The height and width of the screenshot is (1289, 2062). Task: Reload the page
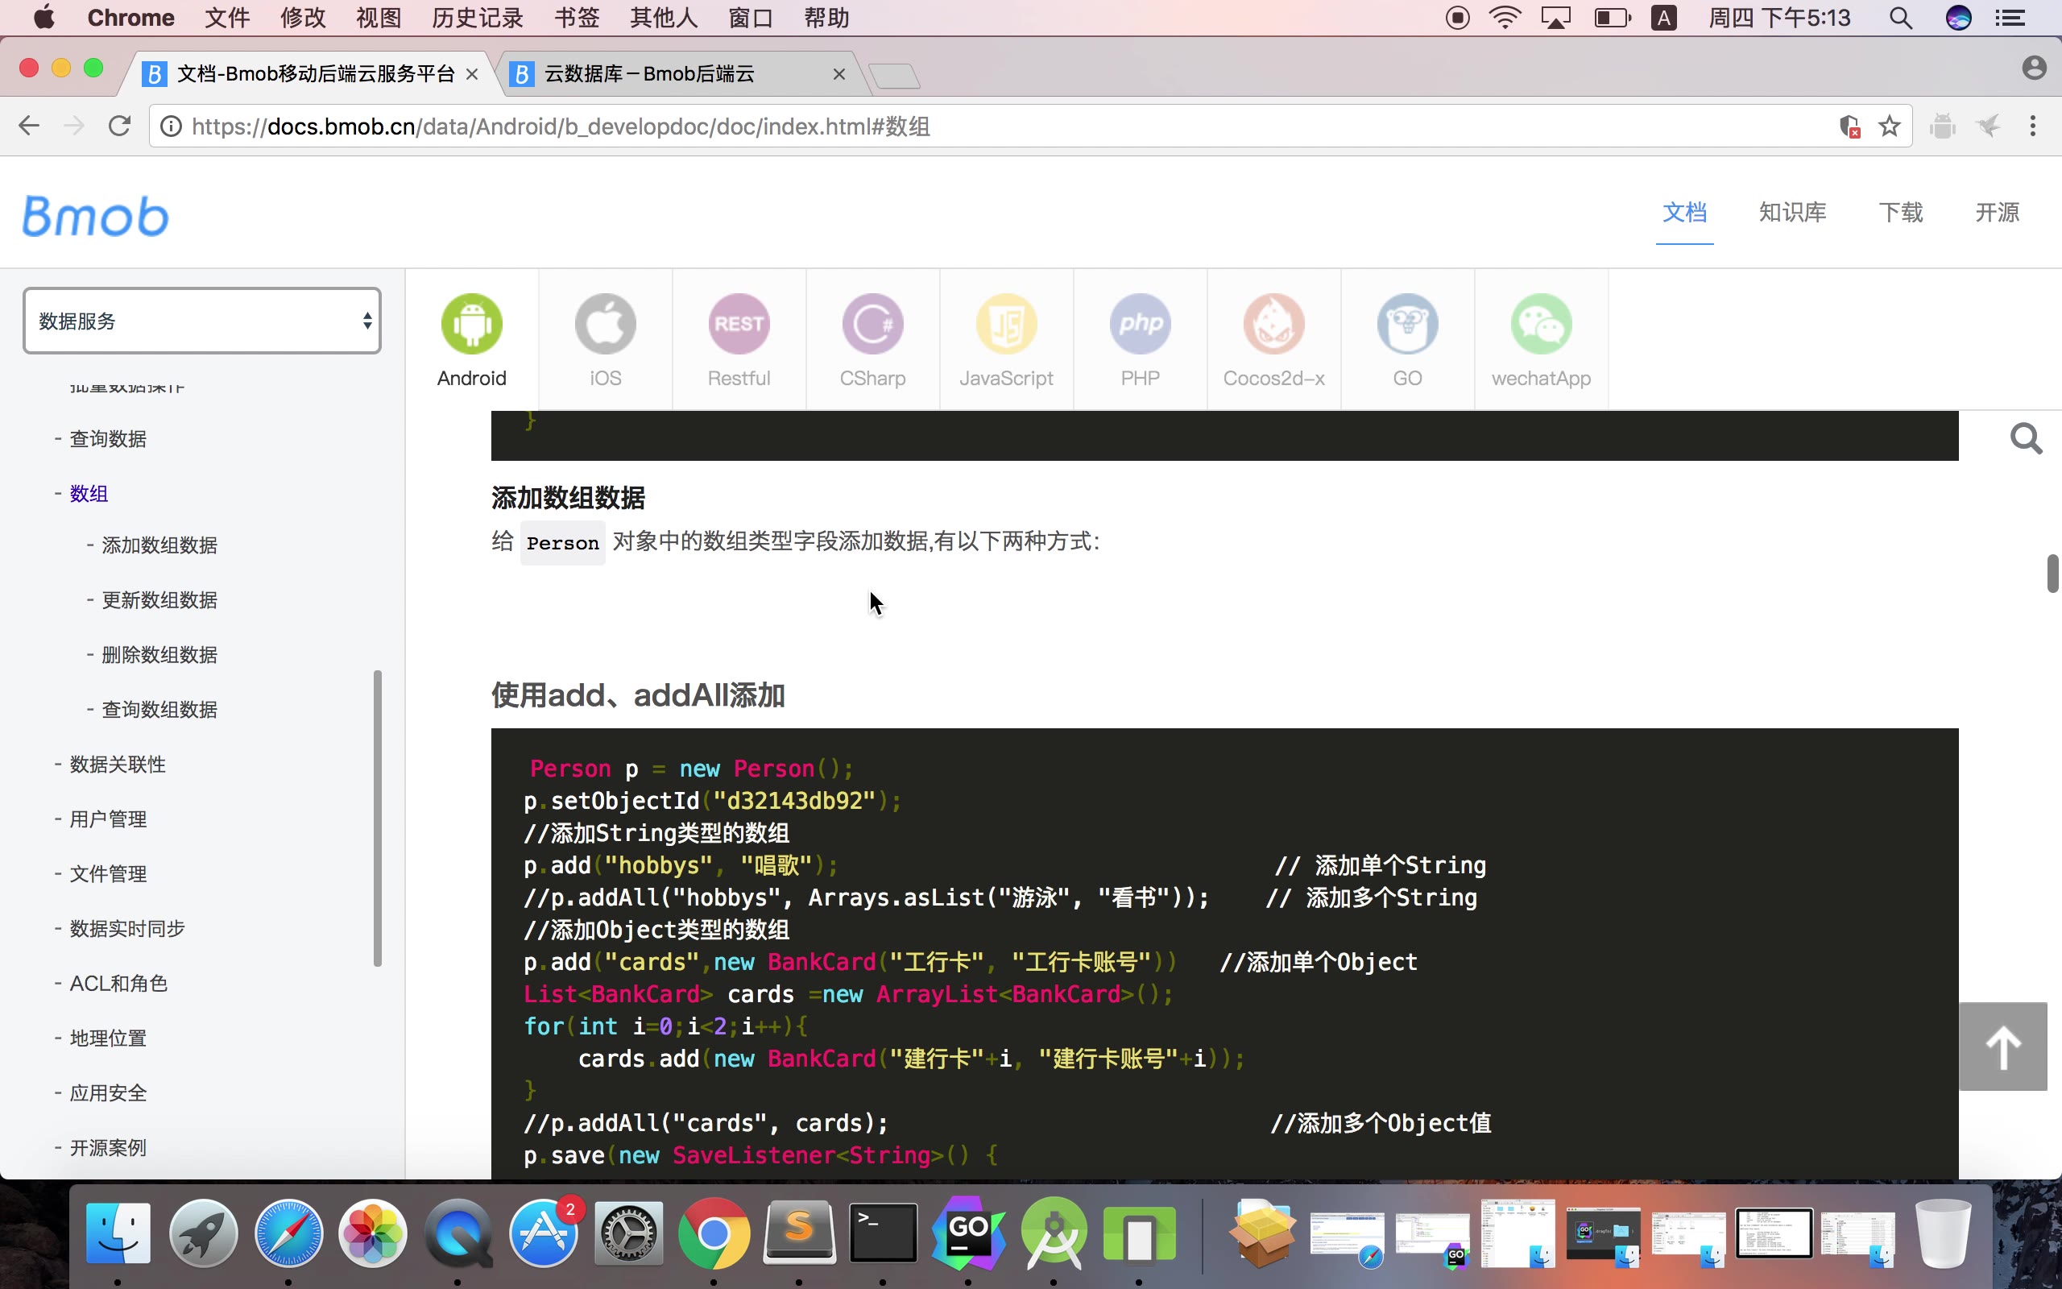point(119,126)
